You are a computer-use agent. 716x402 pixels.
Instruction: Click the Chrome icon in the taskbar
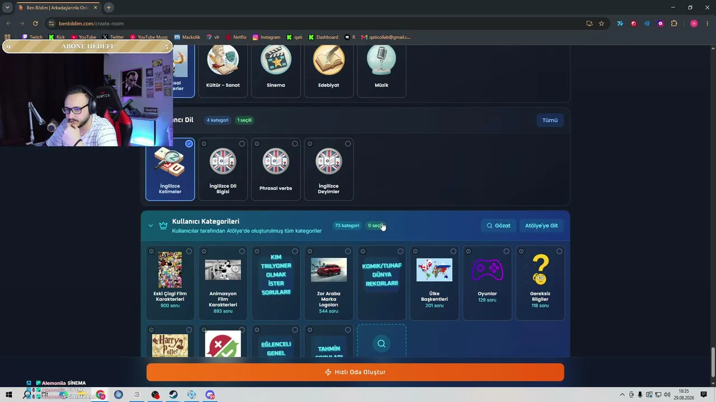[x=101, y=395]
